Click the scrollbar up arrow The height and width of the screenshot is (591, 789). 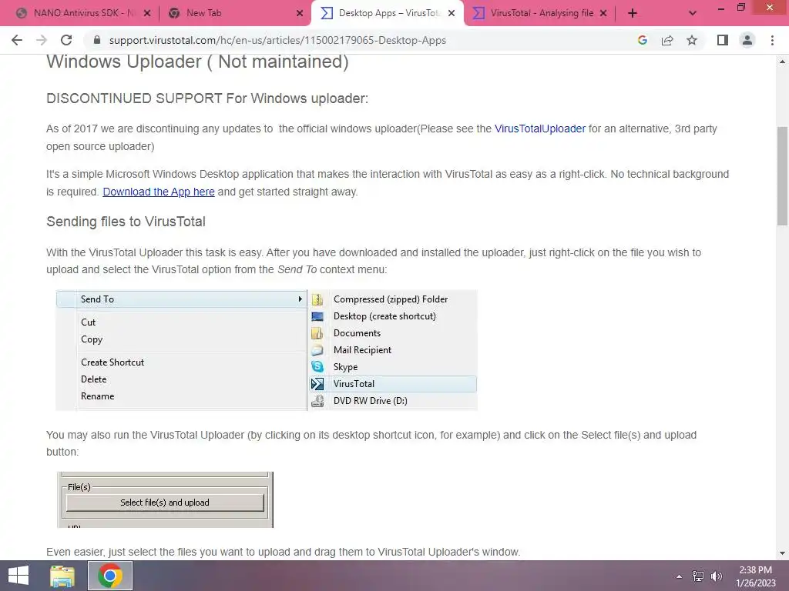(x=782, y=62)
